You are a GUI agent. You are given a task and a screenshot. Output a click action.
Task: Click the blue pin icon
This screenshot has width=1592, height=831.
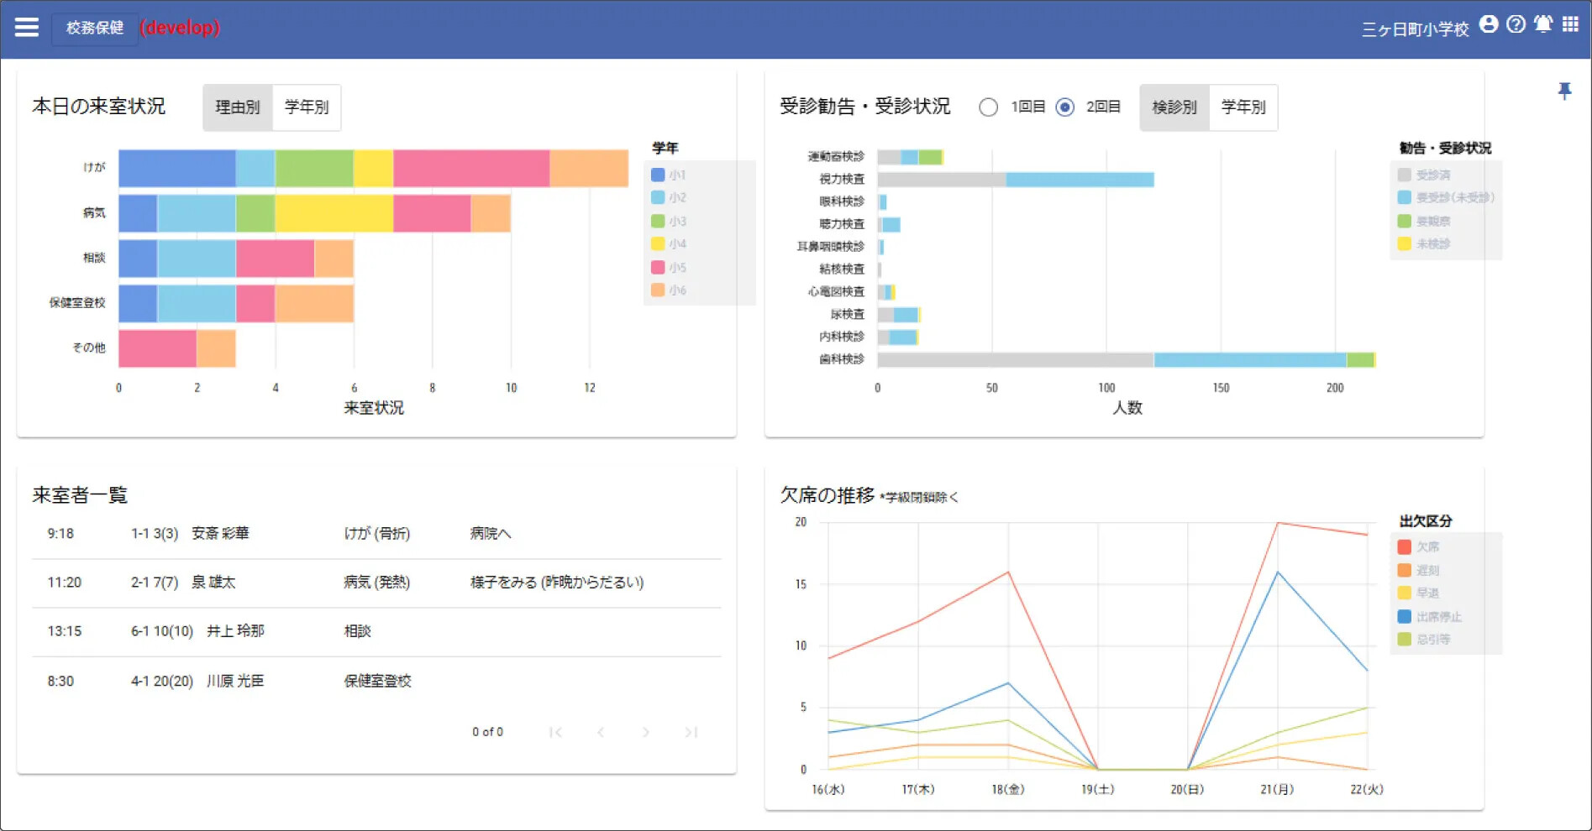(x=1564, y=91)
